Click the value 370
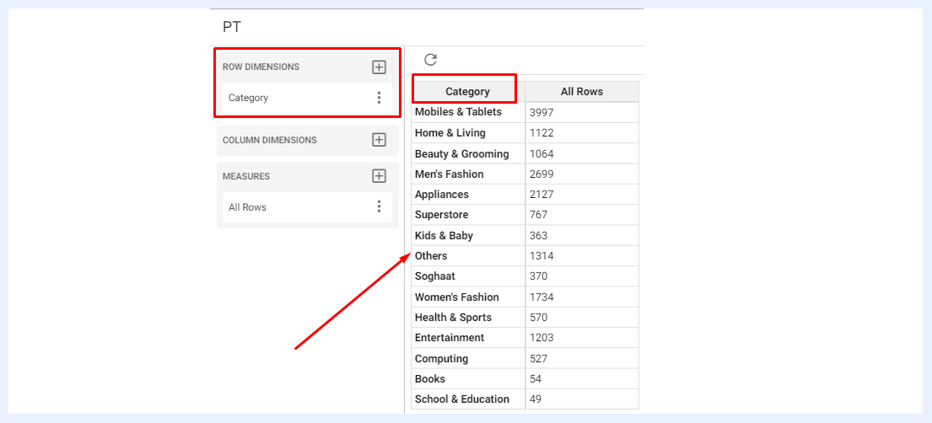Screen dimensions: 932x423 pyautogui.click(x=538, y=276)
